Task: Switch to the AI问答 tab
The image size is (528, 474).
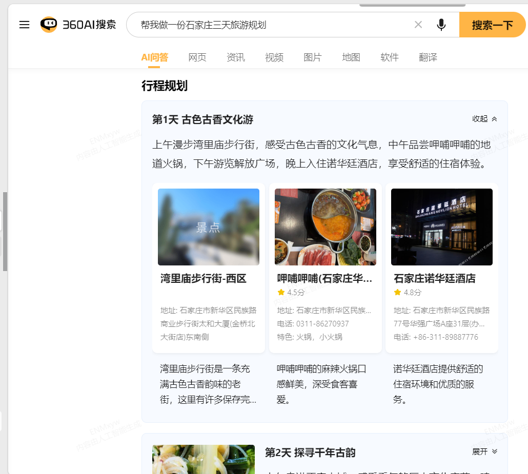Action: (x=155, y=57)
